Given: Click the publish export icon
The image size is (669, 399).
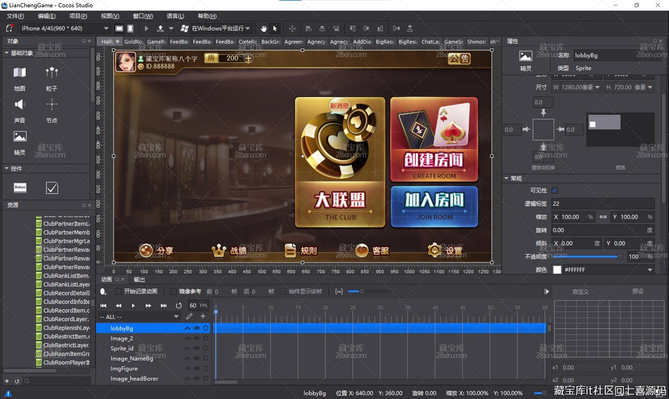Looking at the screenshot, I should pos(161,28).
